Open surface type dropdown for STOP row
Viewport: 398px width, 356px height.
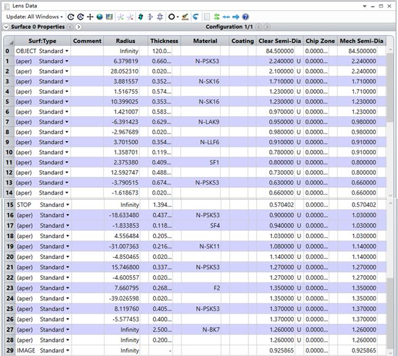[67, 205]
